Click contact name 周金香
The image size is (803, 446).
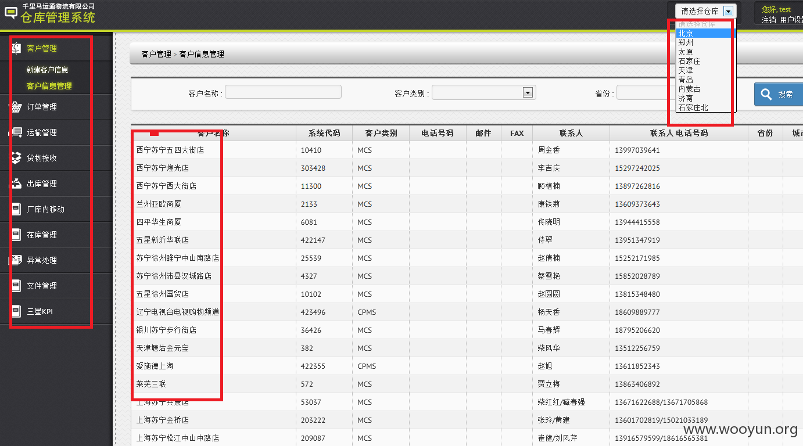(x=549, y=150)
